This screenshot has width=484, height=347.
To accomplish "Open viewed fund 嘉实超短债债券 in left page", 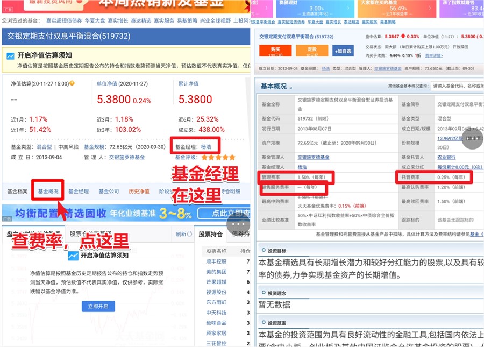I will pyautogui.click(x=64, y=20).
